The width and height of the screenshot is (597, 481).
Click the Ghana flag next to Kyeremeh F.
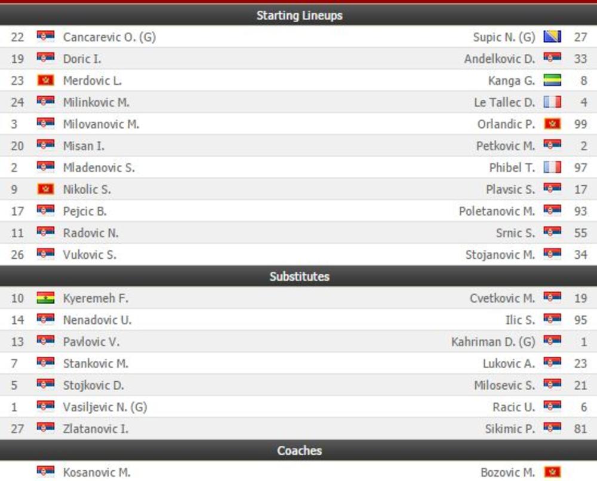coord(45,298)
